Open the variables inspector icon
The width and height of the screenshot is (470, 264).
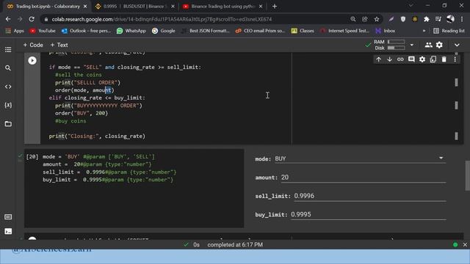(x=8, y=105)
